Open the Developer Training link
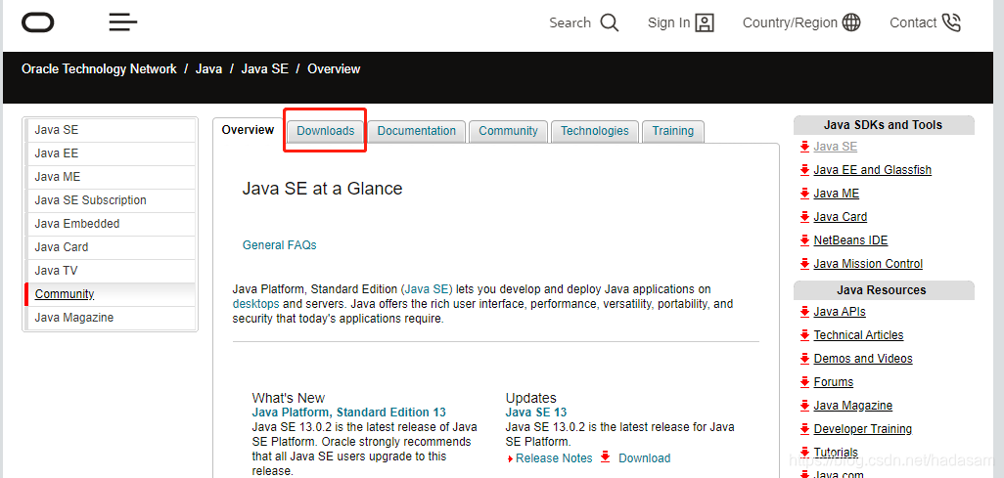 (x=862, y=429)
